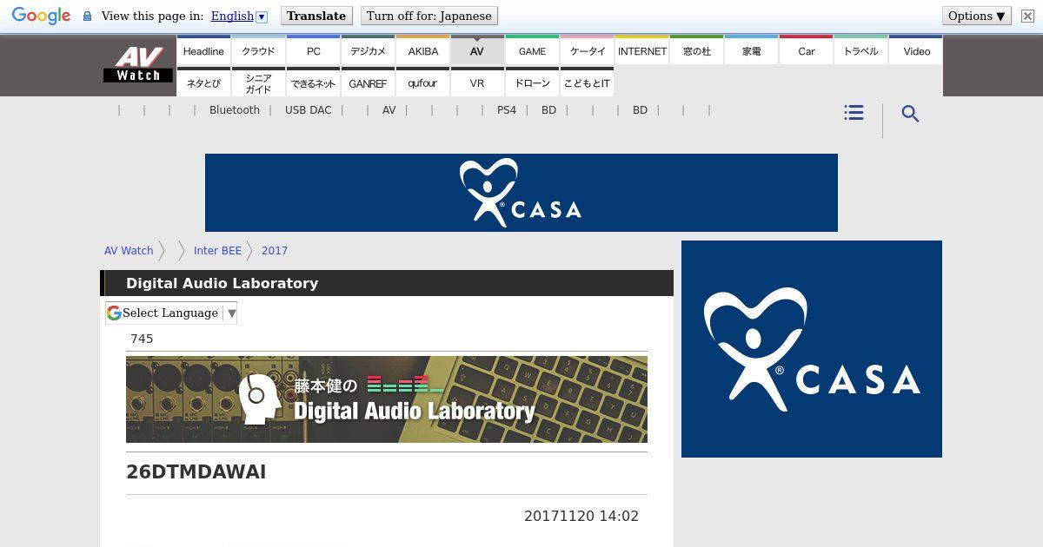The height and width of the screenshot is (547, 1043).
Task: Click the 2017 breadcrumb link
Action: [275, 250]
